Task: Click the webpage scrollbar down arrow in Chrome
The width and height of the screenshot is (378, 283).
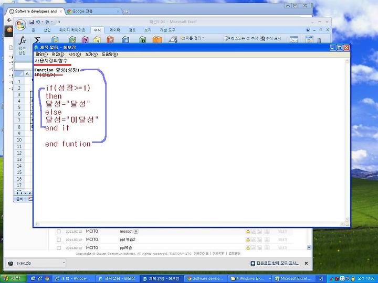Action: 309,247
